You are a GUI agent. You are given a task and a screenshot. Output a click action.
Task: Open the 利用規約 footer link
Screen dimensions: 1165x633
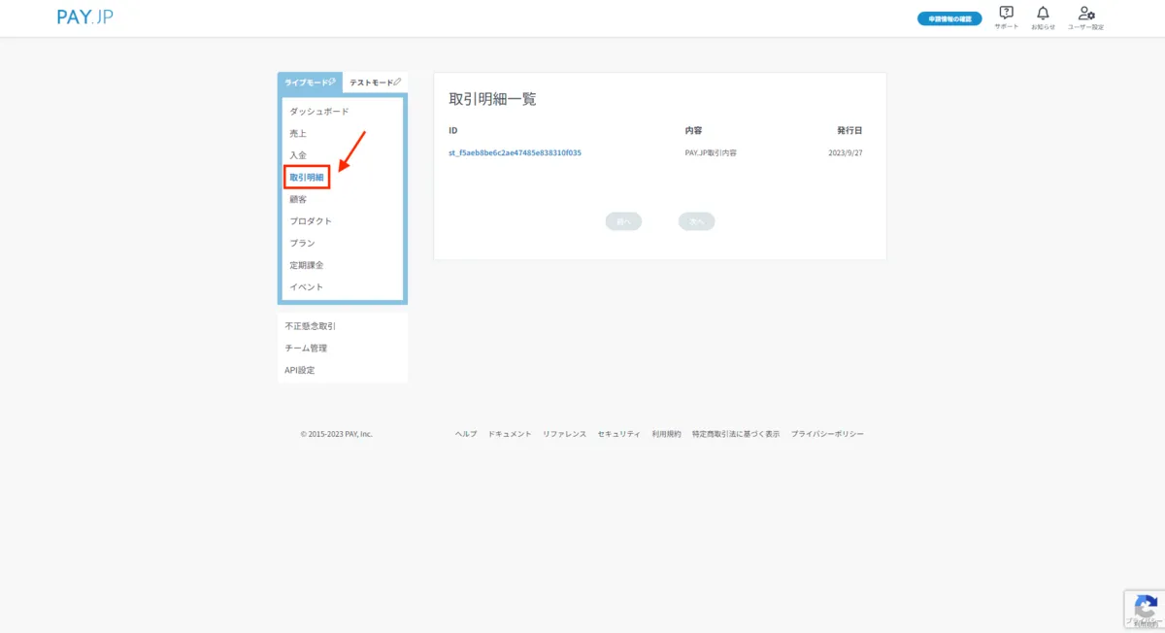666,434
